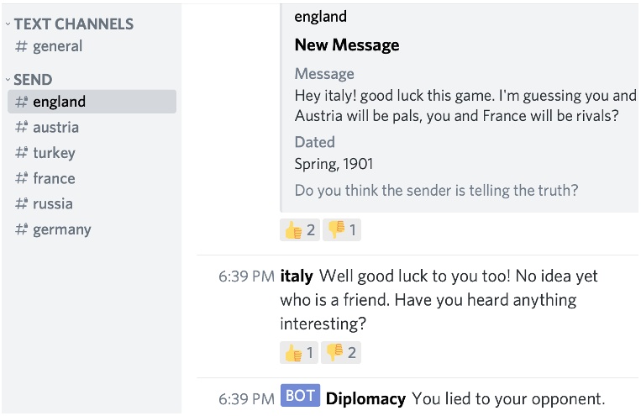Open the general text channel
The height and width of the screenshot is (416, 641).
click(x=57, y=46)
